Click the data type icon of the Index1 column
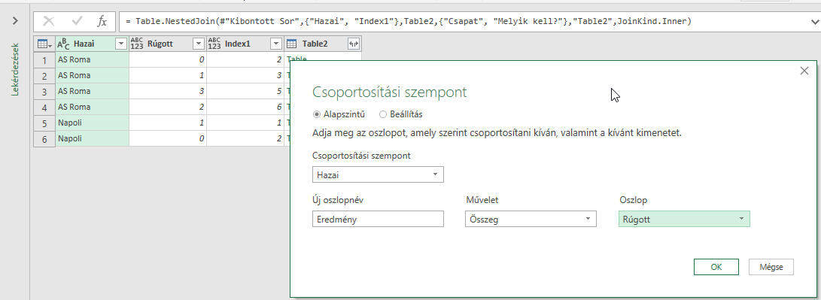This screenshot has height=300, width=821. (x=214, y=44)
